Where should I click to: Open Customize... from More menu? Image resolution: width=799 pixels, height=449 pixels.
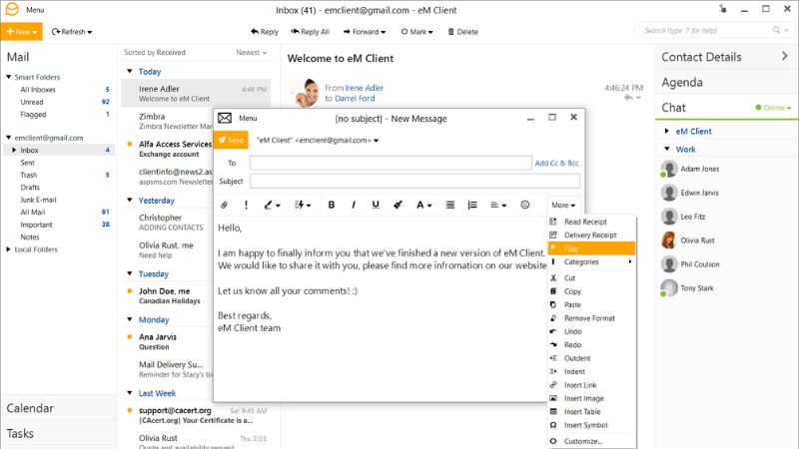point(591,441)
